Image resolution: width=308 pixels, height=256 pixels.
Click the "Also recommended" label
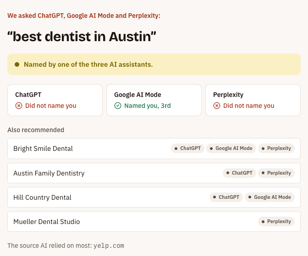pyautogui.click(x=36, y=130)
